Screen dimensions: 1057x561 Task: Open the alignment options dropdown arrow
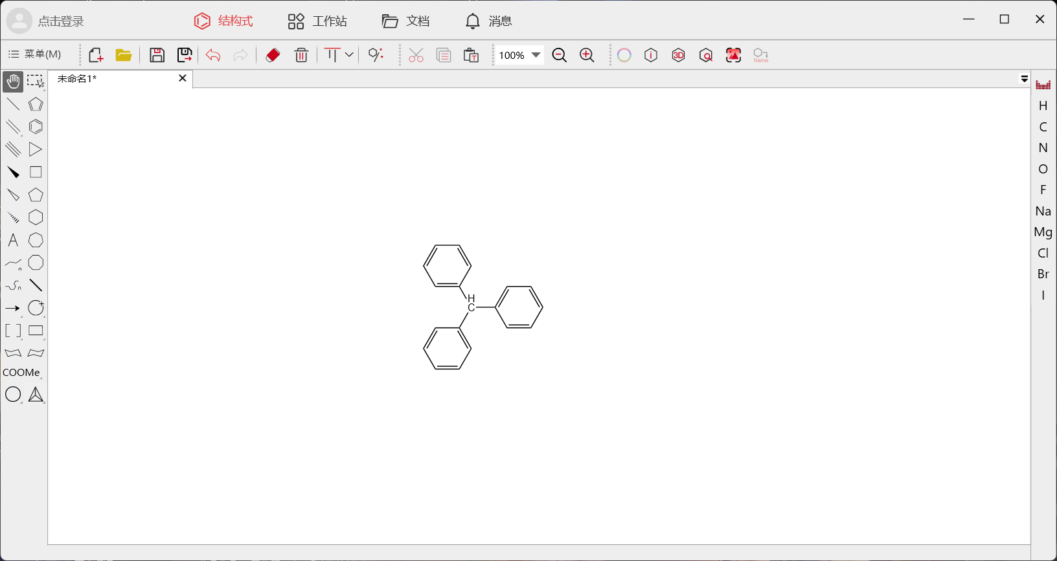(x=349, y=55)
